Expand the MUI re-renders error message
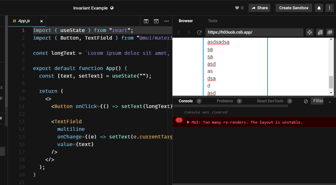This screenshot has height=185, width=336. click(188, 122)
